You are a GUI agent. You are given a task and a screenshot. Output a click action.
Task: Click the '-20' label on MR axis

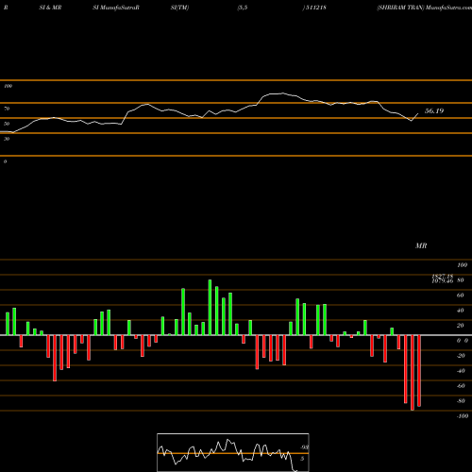(x=461, y=356)
